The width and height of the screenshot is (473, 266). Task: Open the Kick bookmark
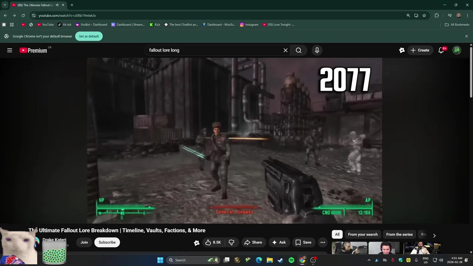155,25
